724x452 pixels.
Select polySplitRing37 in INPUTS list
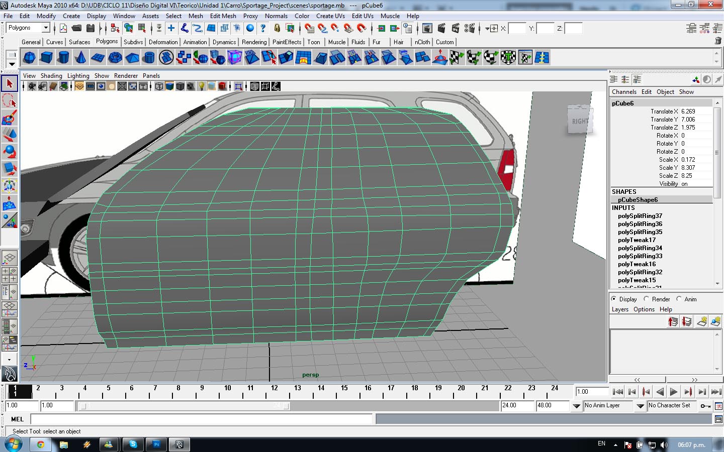pyautogui.click(x=640, y=216)
